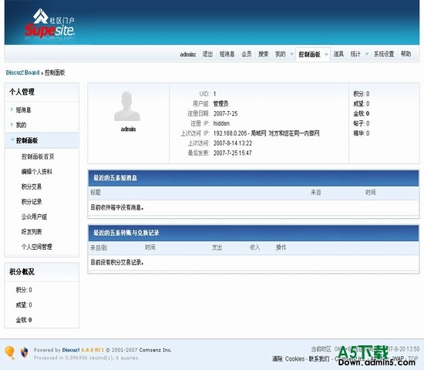Image resolution: width=424 pixels, height=370 pixels.
Task: Click the 收入 column header
Action: (254, 247)
